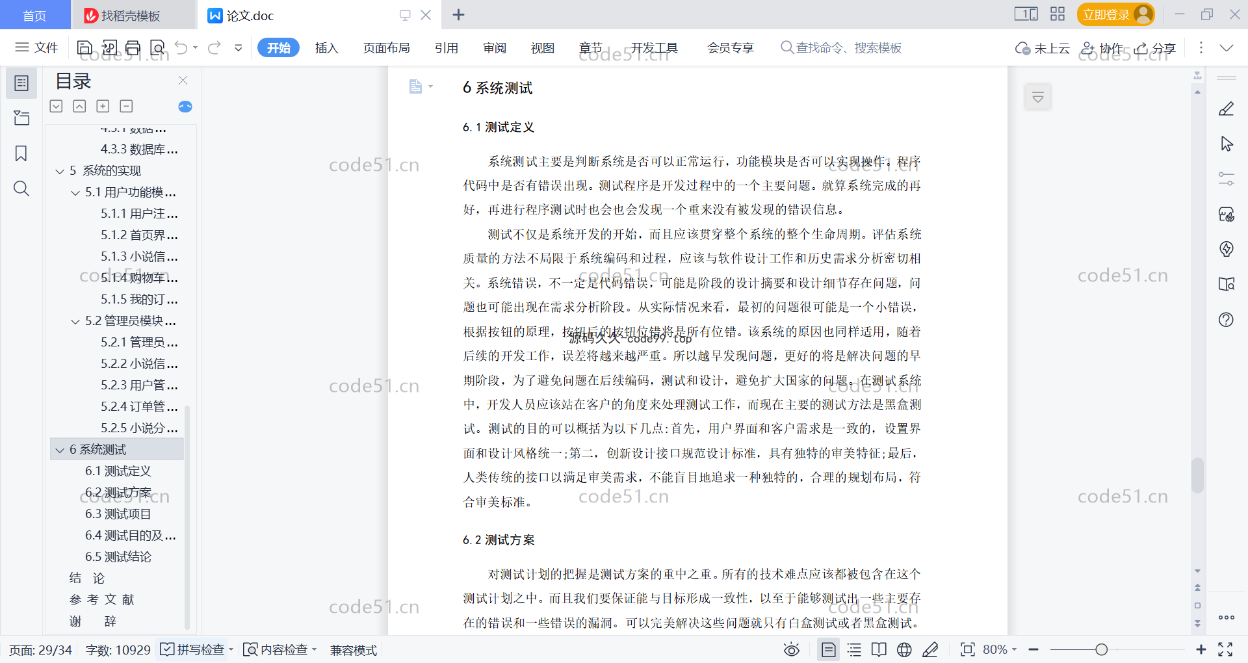Open the properties settings icon in right sidebar
The width and height of the screenshot is (1248, 663).
coord(1227,179)
